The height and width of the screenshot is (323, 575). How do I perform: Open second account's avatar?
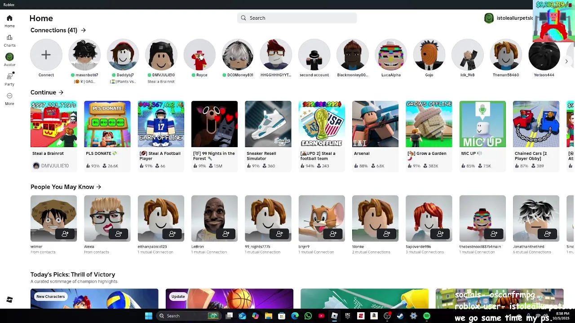click(314, 55)
